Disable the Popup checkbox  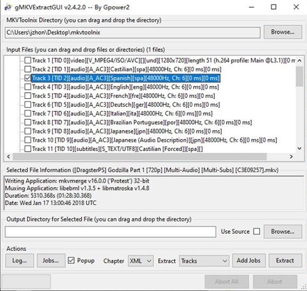tap(71, 260)
